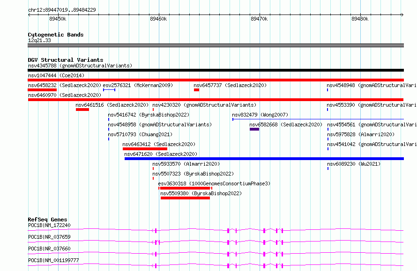
Task: Select the red nsv5509380 variant bar
Action: pyautogui.click(x=186, y=198)
